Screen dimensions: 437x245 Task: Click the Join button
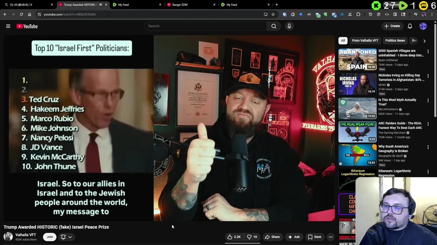tap(50, 237)
